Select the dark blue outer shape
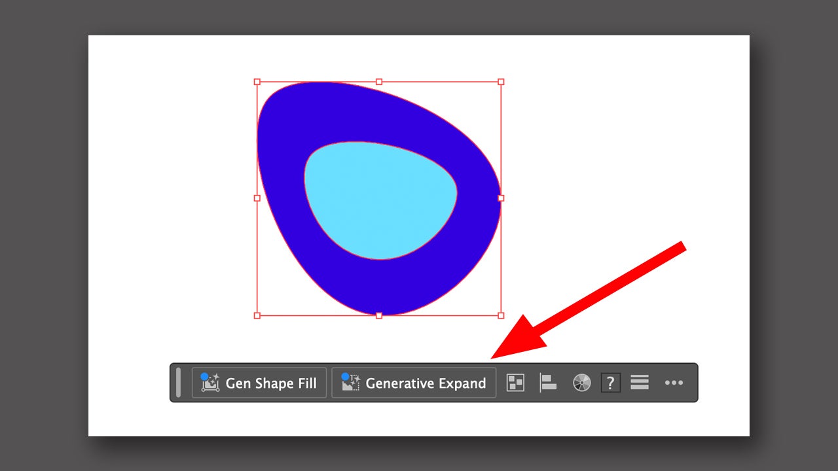Image resolution: width=838 pixels, height=471 pixels. tap(282, 164)
